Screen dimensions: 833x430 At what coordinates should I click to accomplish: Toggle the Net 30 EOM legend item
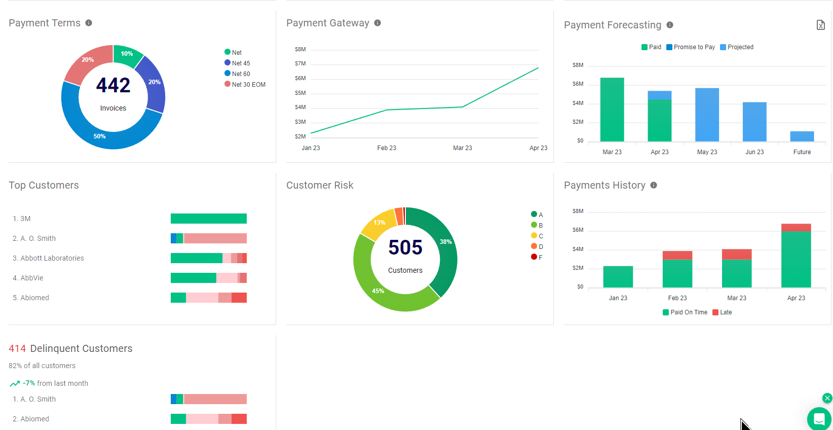(245, 84)
